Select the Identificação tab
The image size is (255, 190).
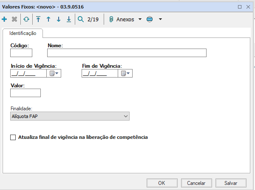(x=23, y=33)
